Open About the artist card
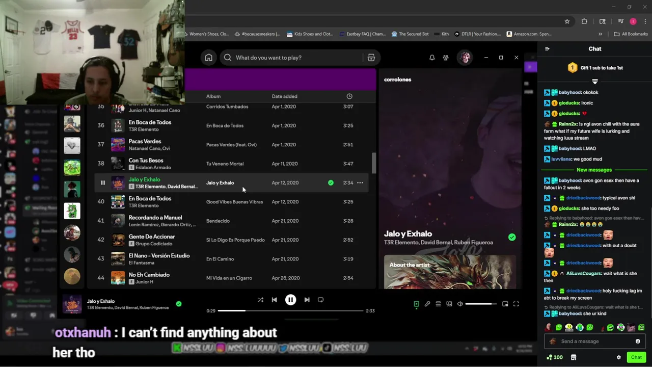This screenshot has width=652, height=367. tap(450, 272)
